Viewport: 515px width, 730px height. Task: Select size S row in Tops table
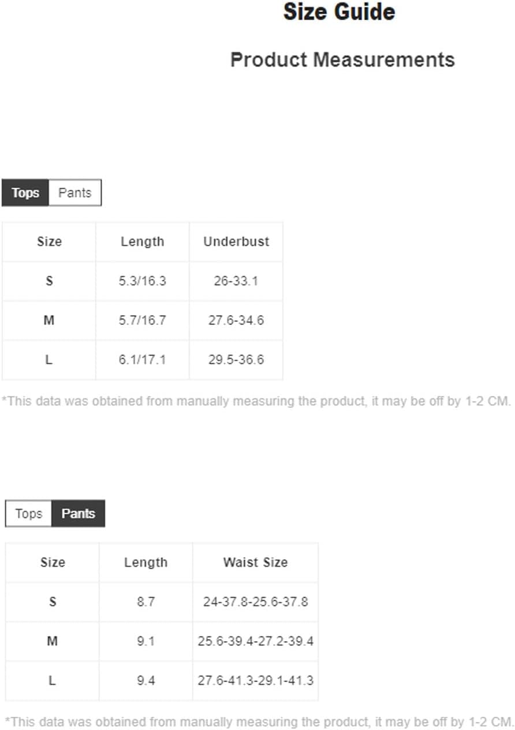click(x=143, y=282)
